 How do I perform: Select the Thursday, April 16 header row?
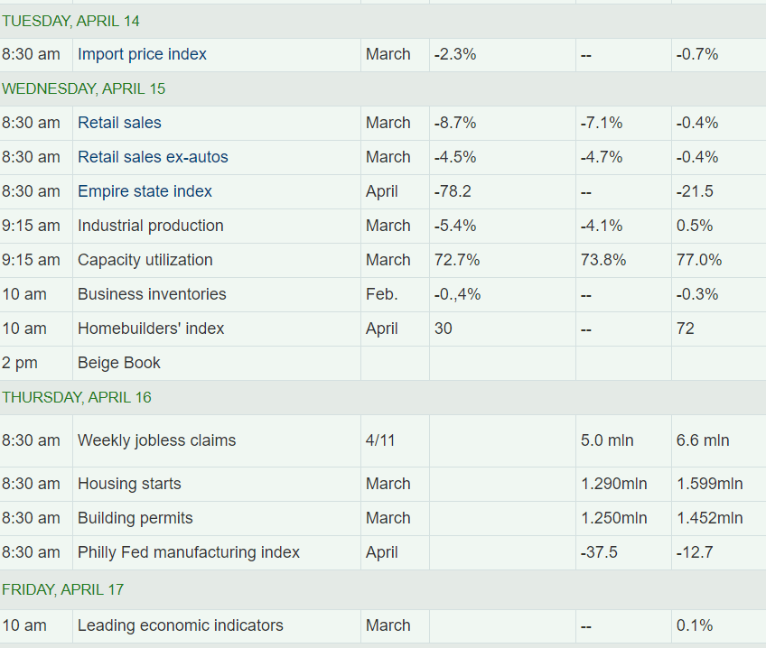[383, 397]
